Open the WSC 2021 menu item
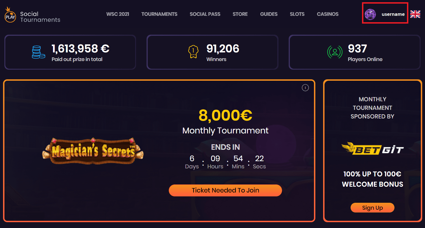The image size is (425, 228). pos(118,14)
